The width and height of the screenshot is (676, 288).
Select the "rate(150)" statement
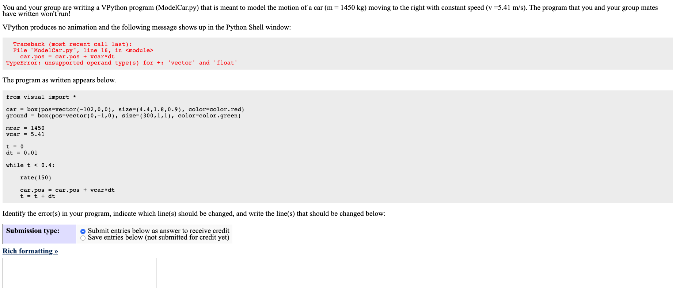click(x=36, y=178)
